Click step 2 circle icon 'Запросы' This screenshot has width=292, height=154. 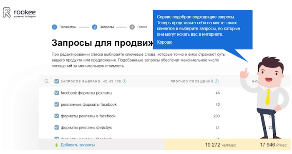94,27
